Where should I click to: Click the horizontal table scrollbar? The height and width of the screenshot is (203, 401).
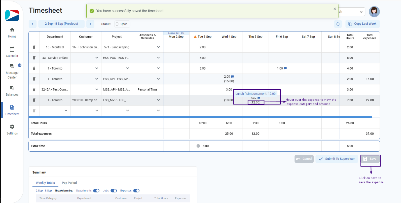click(200, 117)
